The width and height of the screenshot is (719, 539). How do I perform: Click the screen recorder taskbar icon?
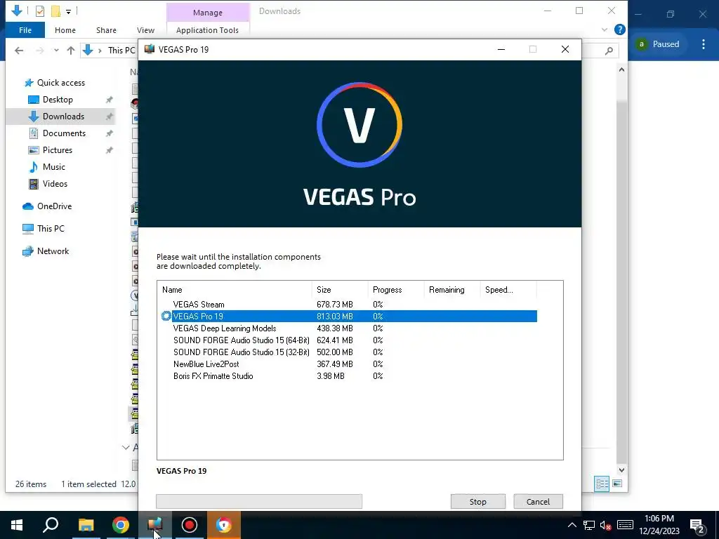click(190, 525)
